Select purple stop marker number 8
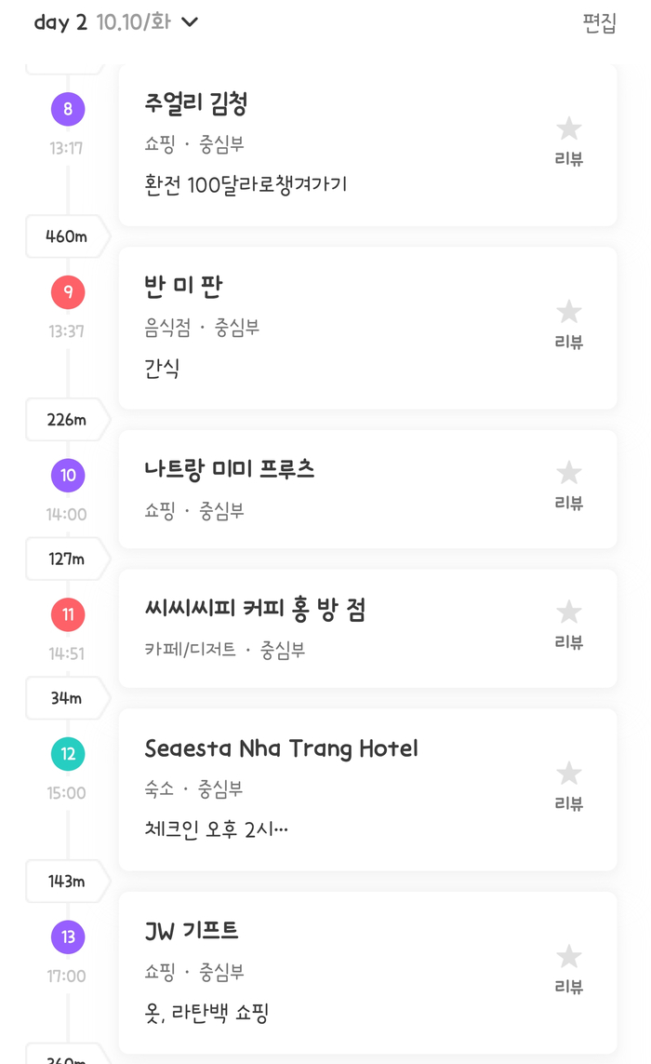This screenshot has height=1064, width=651. (x=68, y=110)
